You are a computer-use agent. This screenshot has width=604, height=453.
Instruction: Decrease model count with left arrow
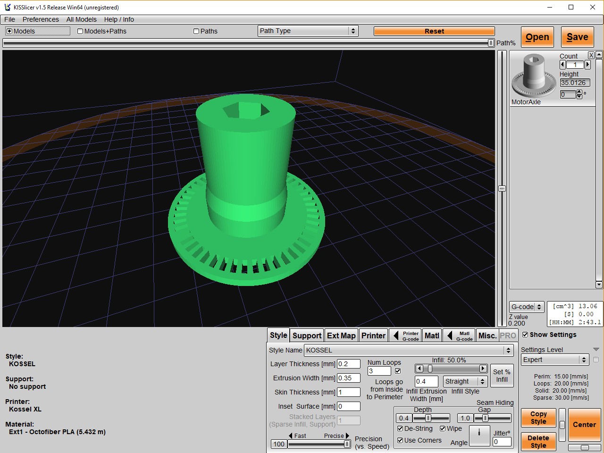[x=562, y=65]
